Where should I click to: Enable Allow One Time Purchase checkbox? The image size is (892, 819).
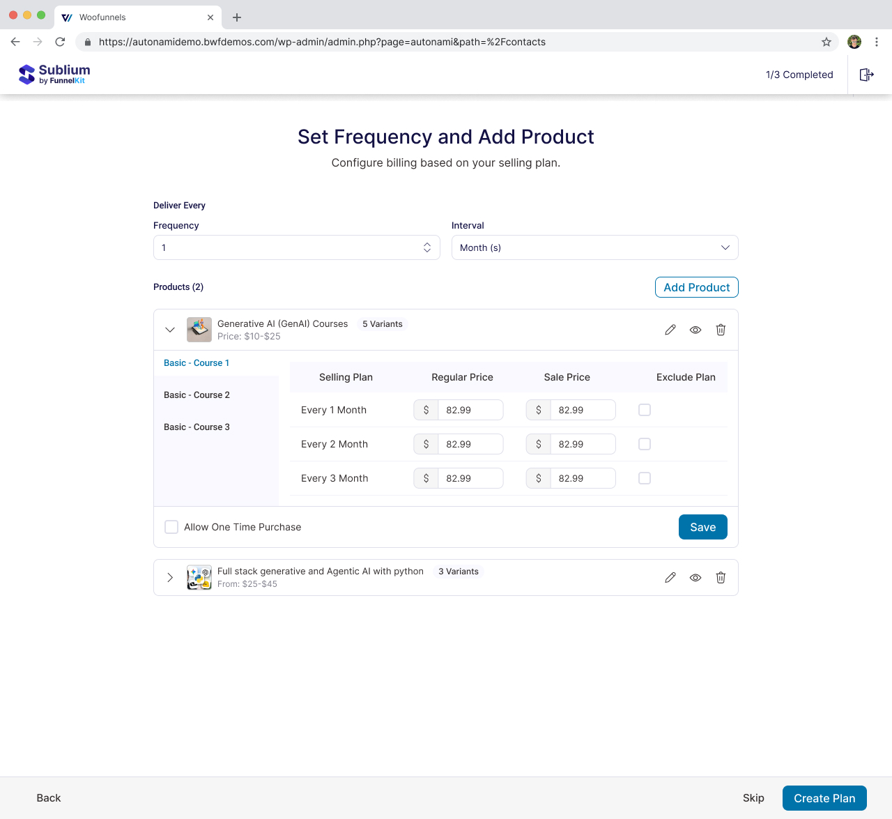pos(171,527)
